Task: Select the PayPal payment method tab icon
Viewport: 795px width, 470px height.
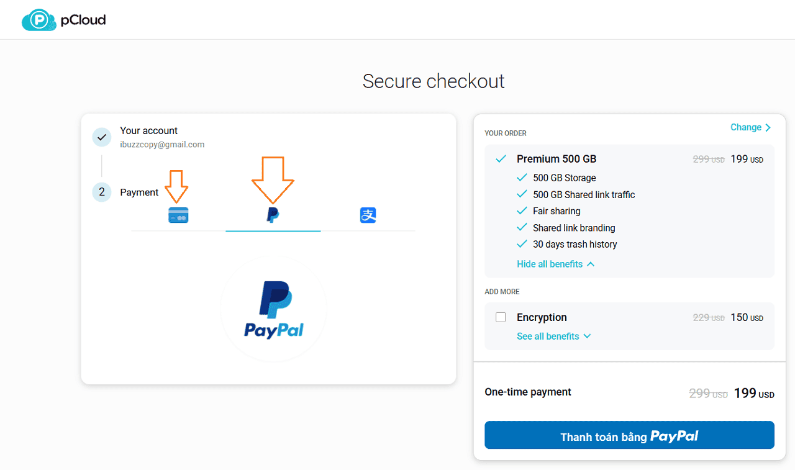Action: [273, 215]
